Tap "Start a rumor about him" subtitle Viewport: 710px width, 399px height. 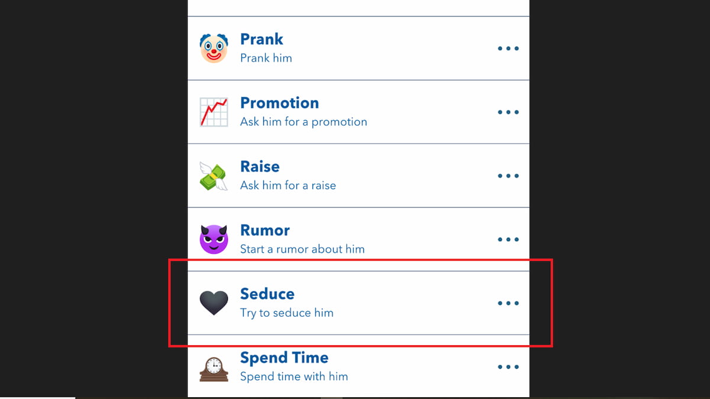point(302,249)
